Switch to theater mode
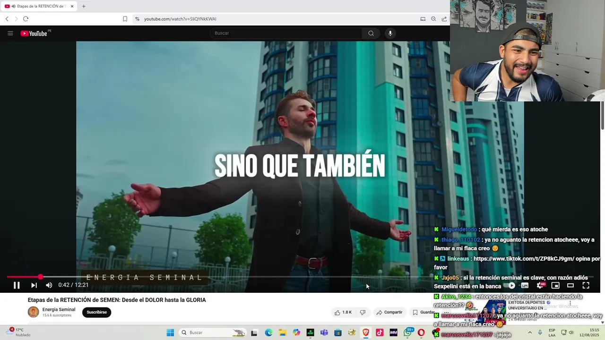The image size is (605, 340). tap(570, 285)
